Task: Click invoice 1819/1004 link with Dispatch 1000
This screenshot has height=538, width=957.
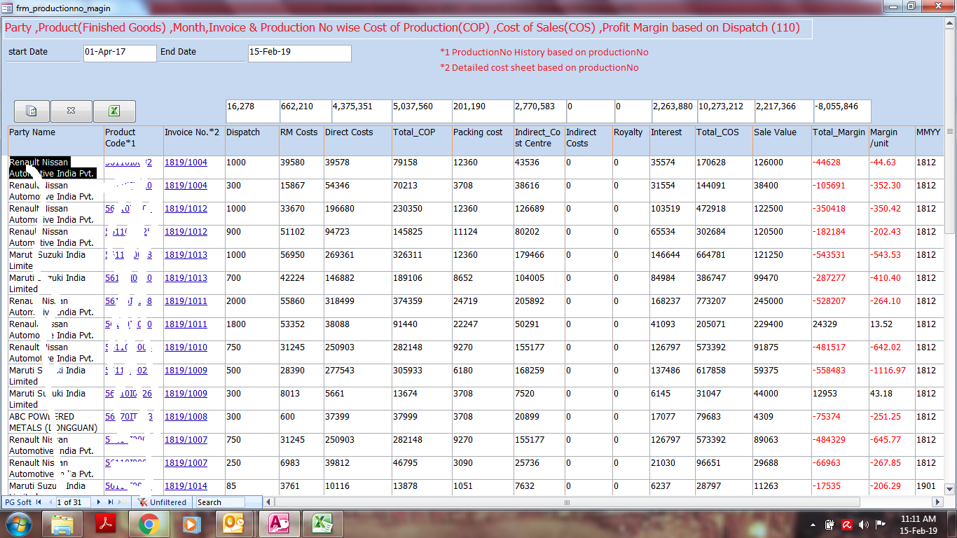Action: [186, 163]
